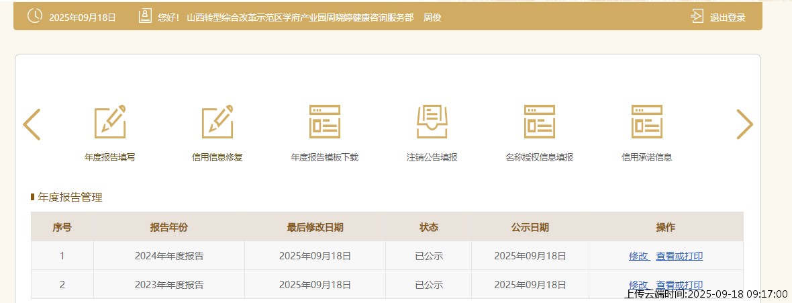
Task: Click the user profile icon in header
Action: 145,16
